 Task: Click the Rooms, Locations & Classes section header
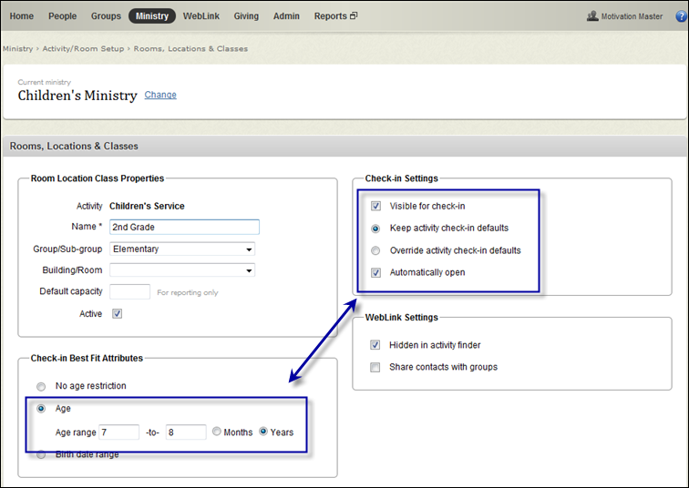pyautogui.click(x=74, y=147)
